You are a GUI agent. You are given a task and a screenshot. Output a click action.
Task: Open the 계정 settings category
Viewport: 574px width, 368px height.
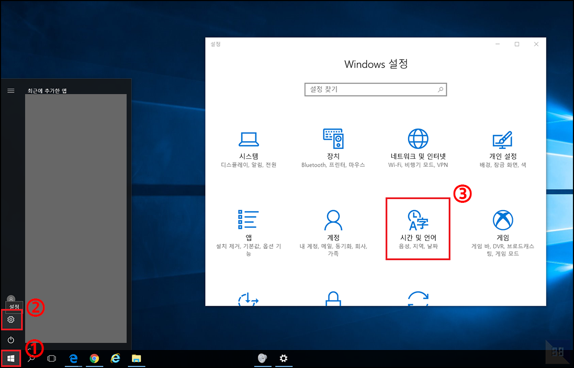click(x=333, y=233)
